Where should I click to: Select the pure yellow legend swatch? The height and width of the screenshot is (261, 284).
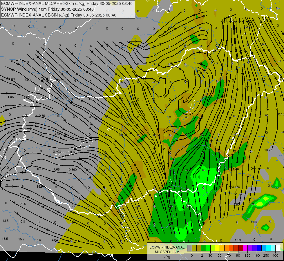point(217,248)
